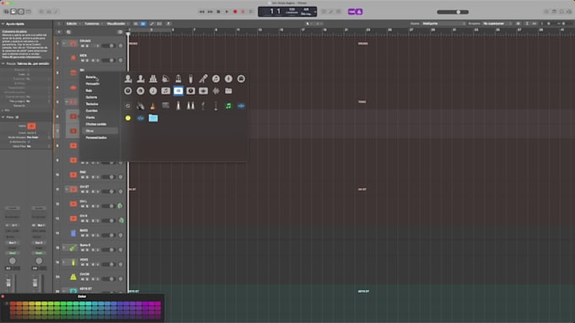This screenshot has width=575, height=323.
Task: Click the stop button in transport
Action: (218, 12)
